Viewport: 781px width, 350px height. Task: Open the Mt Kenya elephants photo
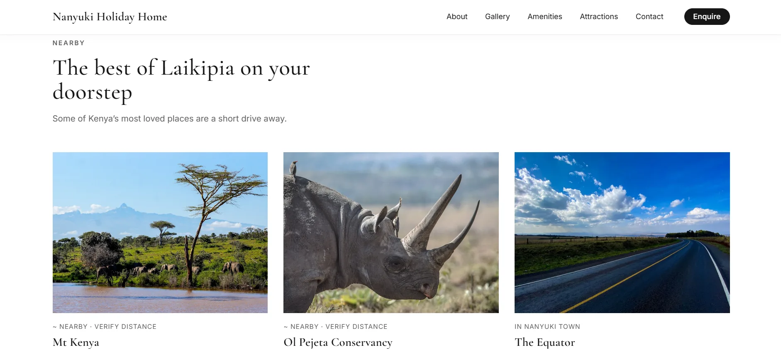(160, 233)
